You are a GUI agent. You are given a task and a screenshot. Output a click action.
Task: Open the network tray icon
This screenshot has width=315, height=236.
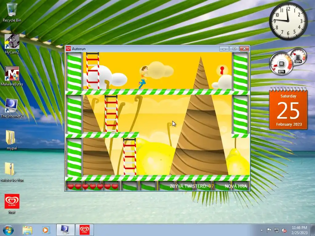(x=277, y=230)
